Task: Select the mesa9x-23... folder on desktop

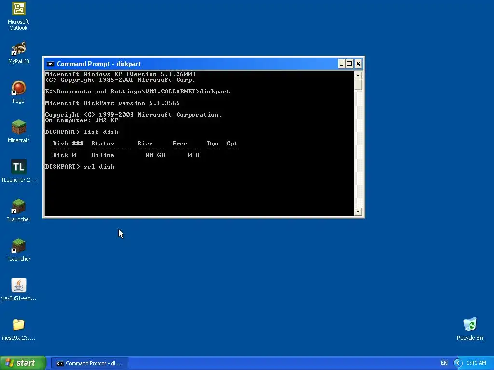Action: [x=19, y=329]
